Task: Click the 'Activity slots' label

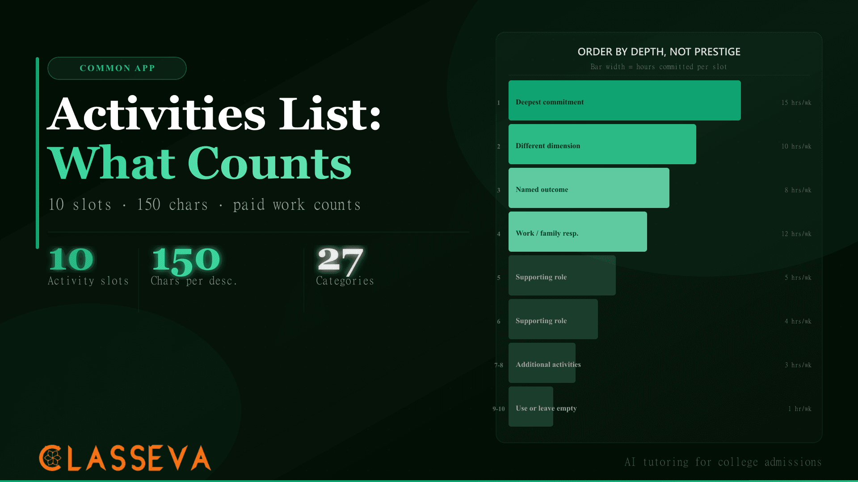Action: [88, 281]
